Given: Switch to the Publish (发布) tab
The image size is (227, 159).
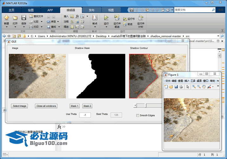Looking at the screenshot, I should pos(91,10).
